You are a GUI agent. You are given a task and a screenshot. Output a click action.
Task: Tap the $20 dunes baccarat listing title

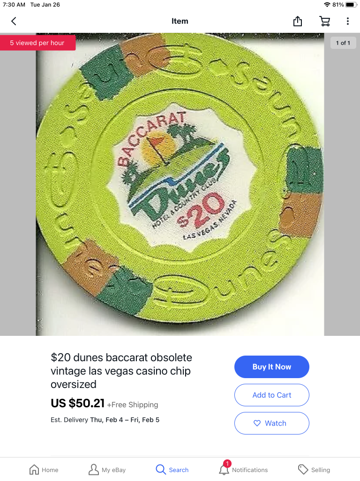click(x=121, y=371)
